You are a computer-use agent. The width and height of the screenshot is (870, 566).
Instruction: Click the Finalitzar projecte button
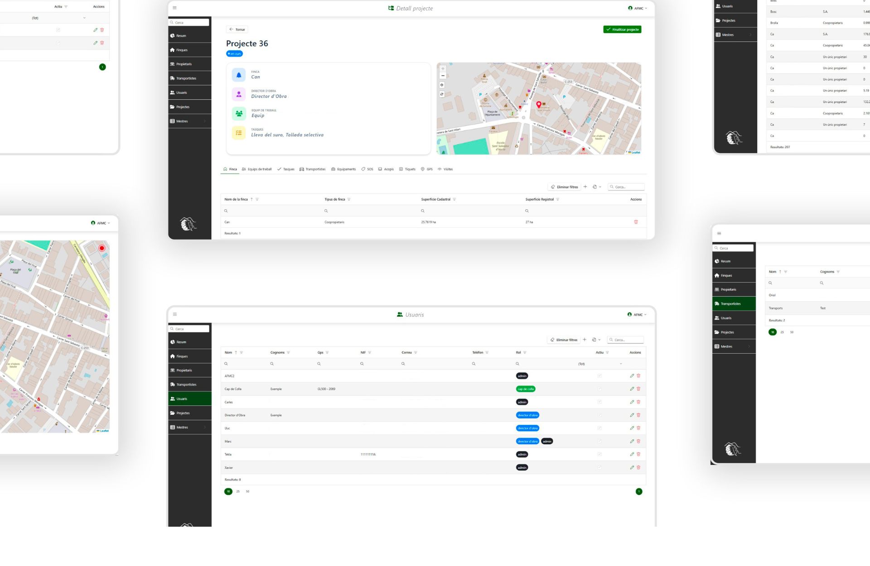coord(622,29)
